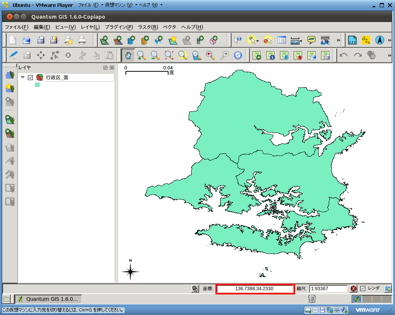The height and width of the screenshot is (315, 395).
Task: Expand overflow arrows on the undo/redo toolbar
Action: 389,55
